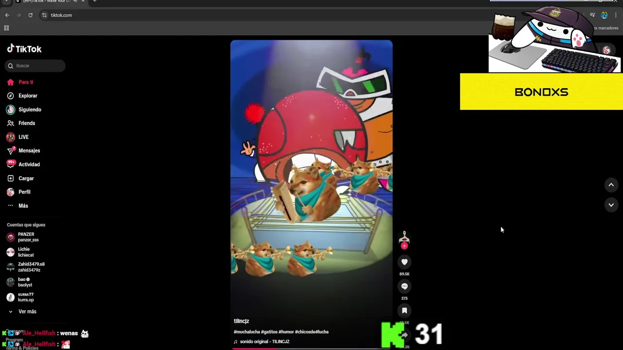Click the LIVE avatar icon
This screenshot has height=350, width=623.
(x=11, y=137)
